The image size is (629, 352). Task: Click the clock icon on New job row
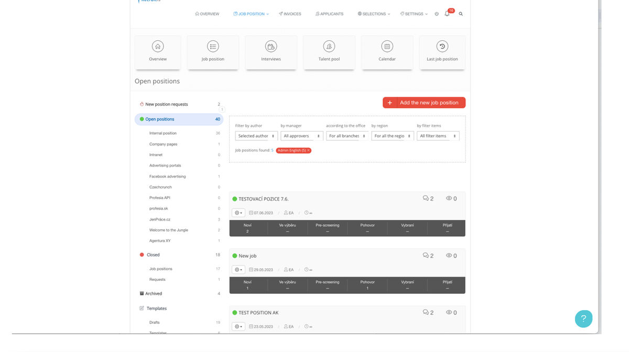pos(307,270)
